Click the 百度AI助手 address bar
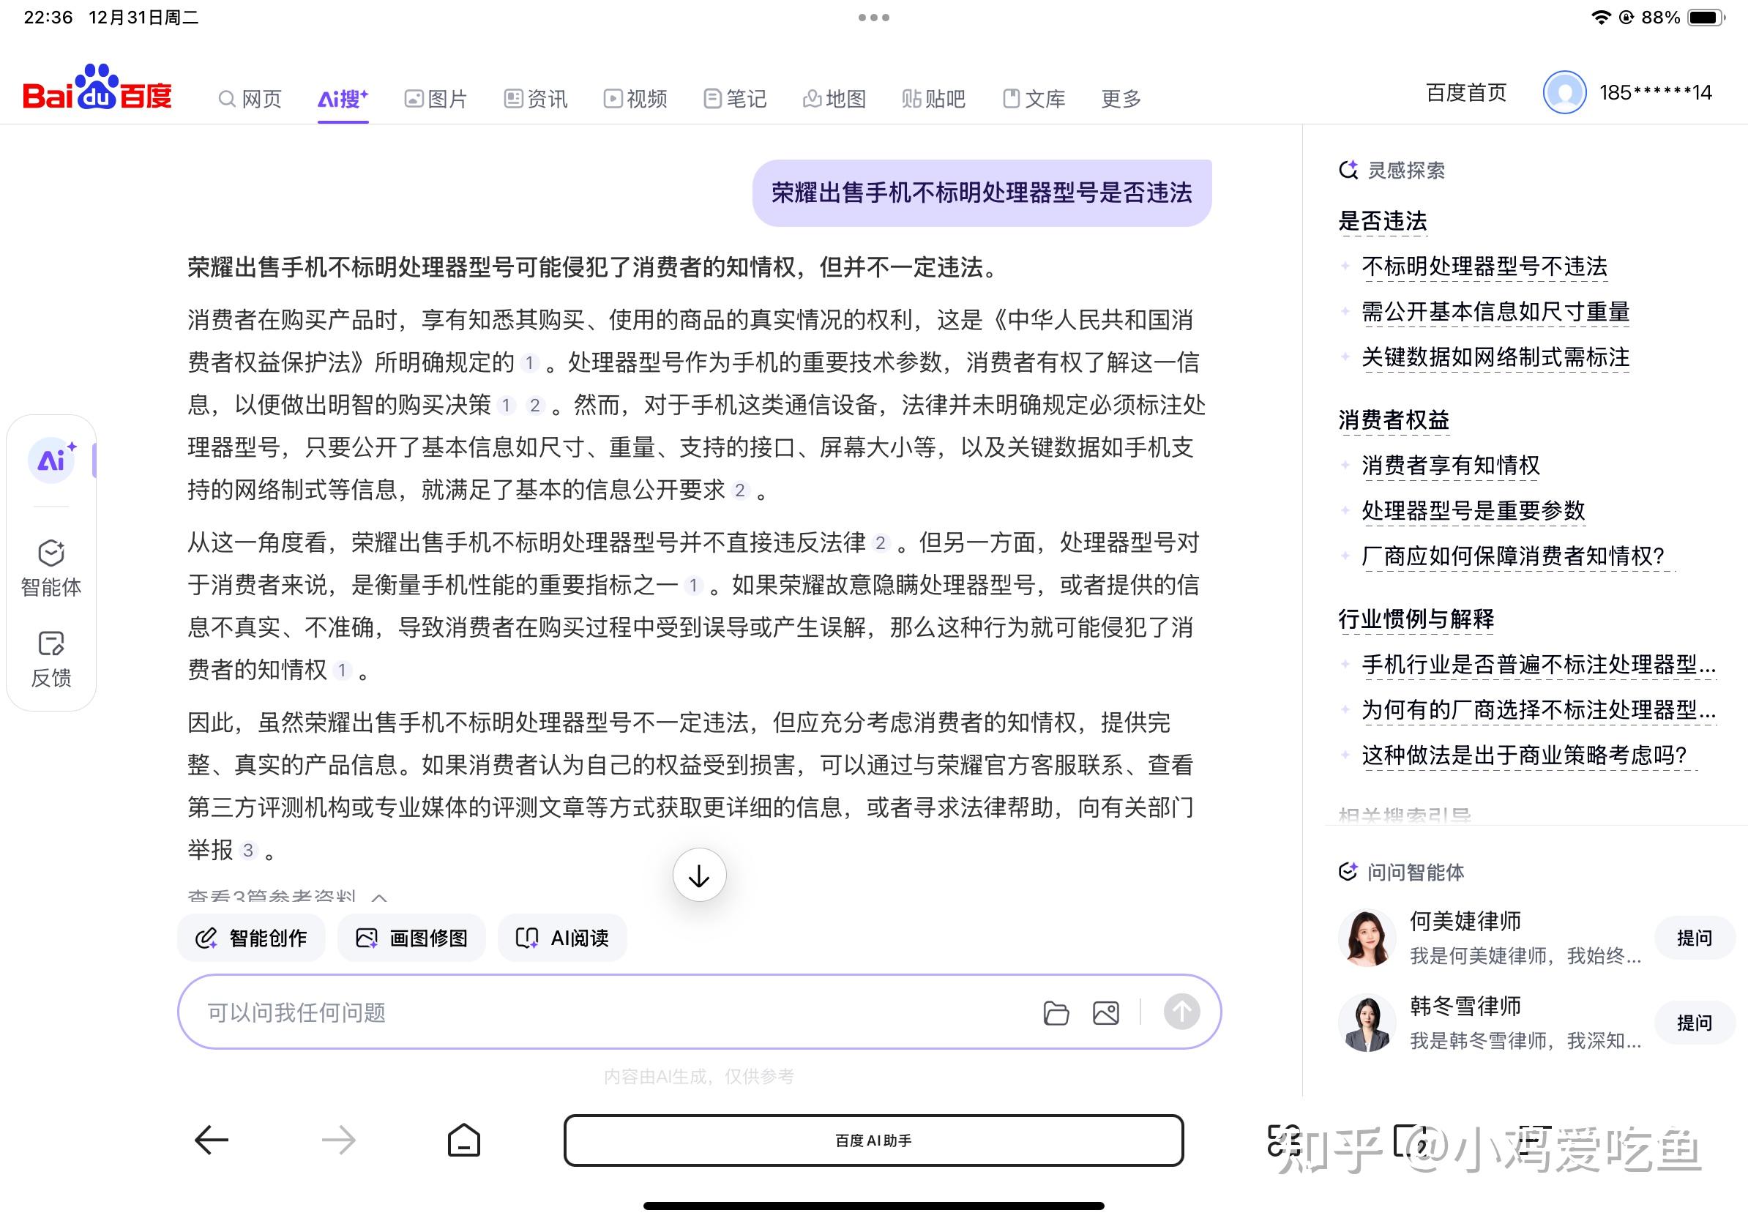Image resolution: width=1748 pixels, height=1221 pixels. click(x=873, y=1140)
